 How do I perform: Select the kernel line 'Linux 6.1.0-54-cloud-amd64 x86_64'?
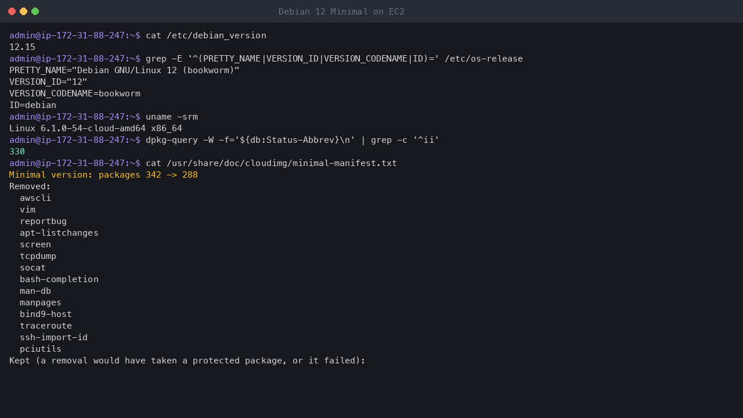pyautogui.click(x=96, y=128)
